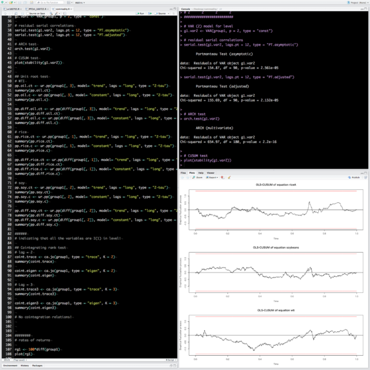Image resolution: width=370 pixels, height=370 pixels.
Task: Show editor in new window icon
Action: [15, 14]
